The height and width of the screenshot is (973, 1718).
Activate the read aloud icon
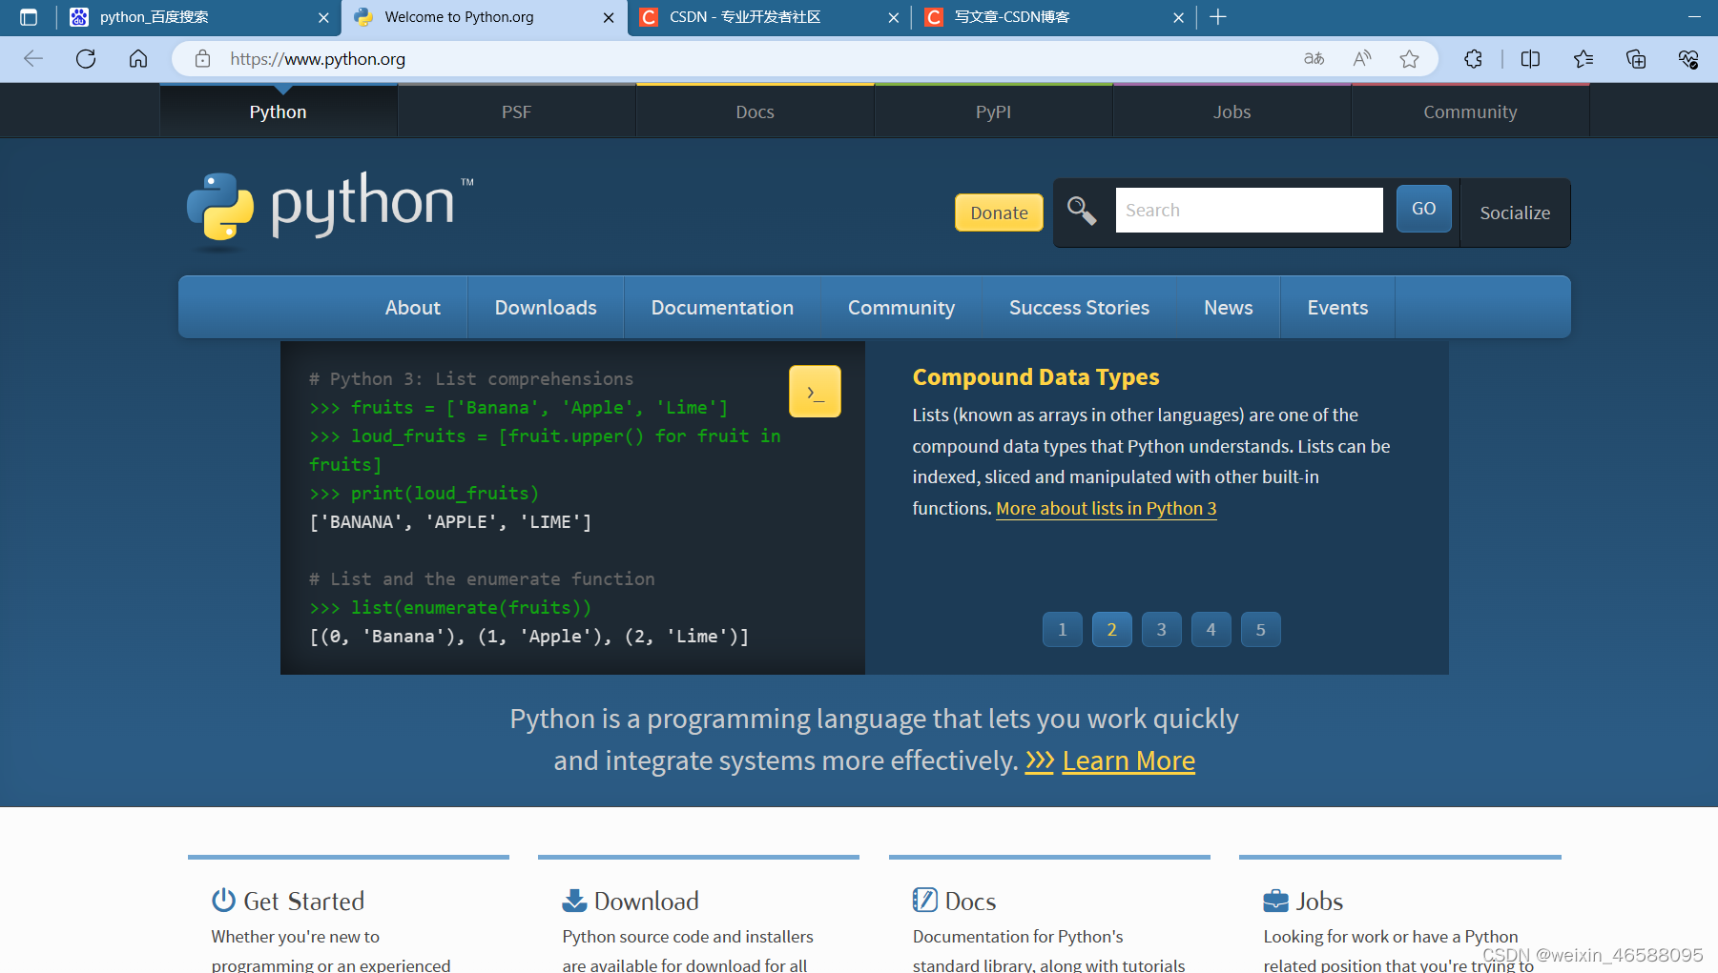(x=1362, y=59)
